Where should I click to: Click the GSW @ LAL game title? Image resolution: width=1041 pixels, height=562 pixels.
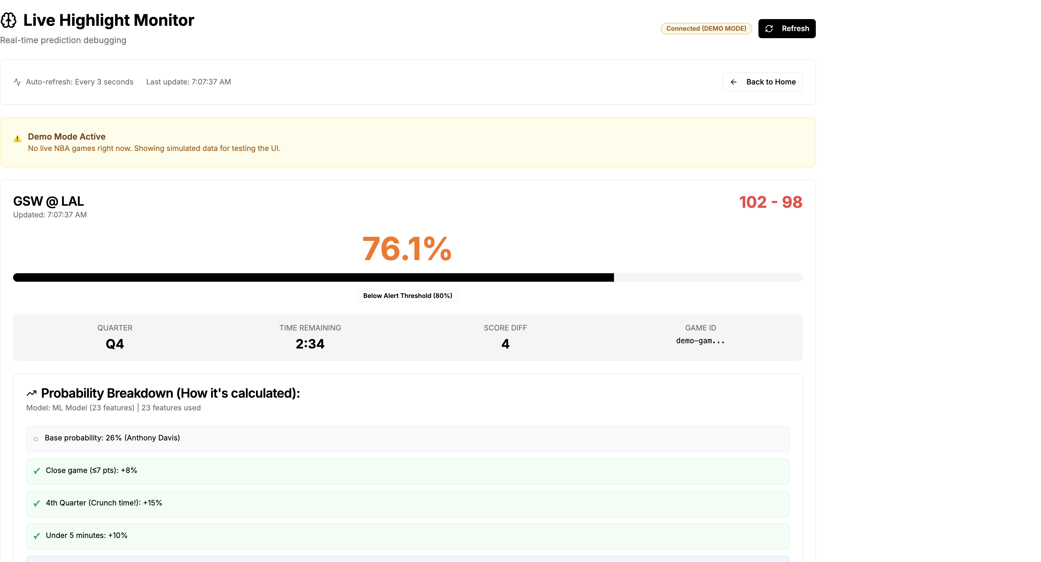pyautogui.click(x=49, y=201)
